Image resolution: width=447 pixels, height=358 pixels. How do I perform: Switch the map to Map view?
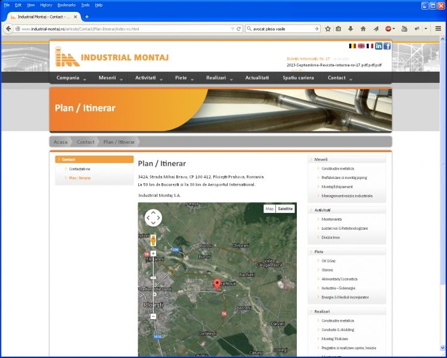(x=269, y=209)
